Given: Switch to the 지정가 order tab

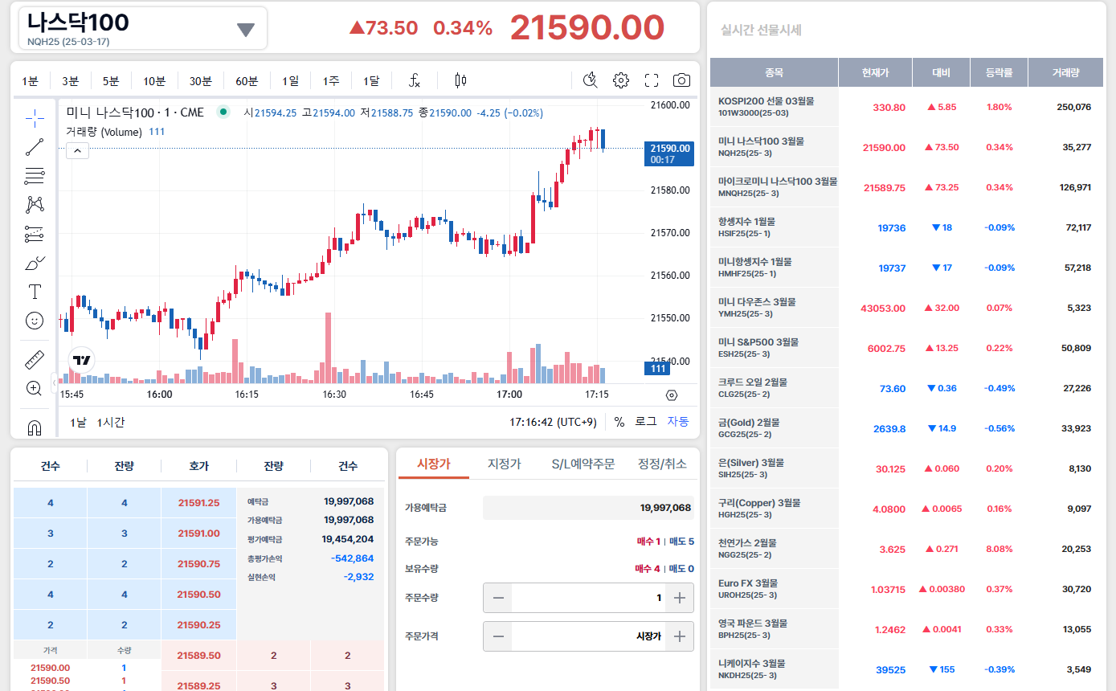Looking at the screenshot, I should pyautogui.click(x=505, y=464).
